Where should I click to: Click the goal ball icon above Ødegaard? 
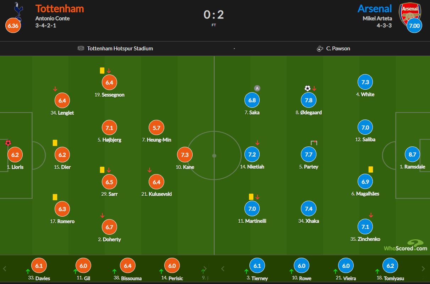click(307, 88)
